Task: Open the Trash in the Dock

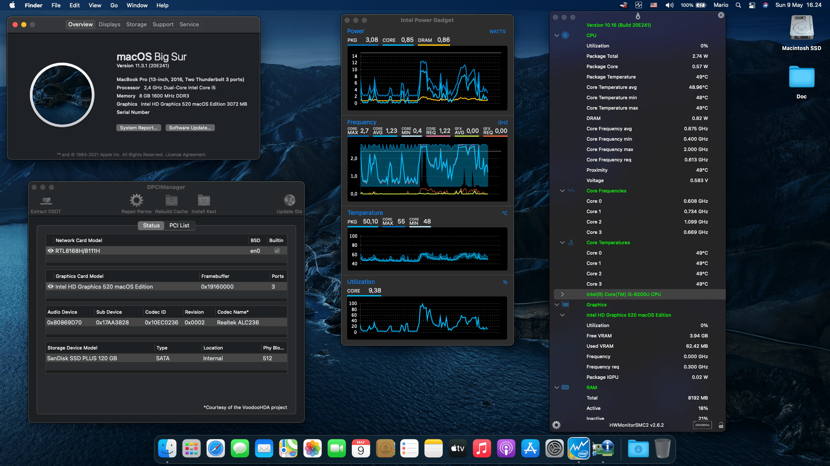Action: pos(663,449)
